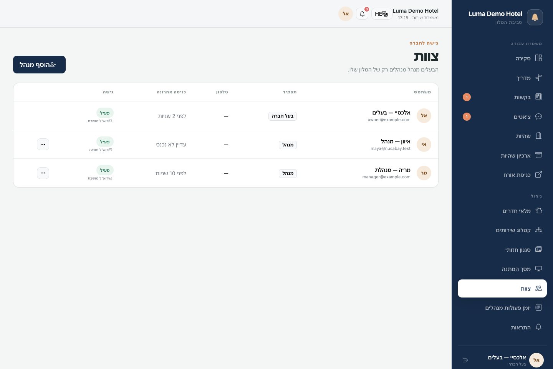Click the Luma Demo Hotel header title
This screenshot has width=553, height=369.
pos(416,11)
